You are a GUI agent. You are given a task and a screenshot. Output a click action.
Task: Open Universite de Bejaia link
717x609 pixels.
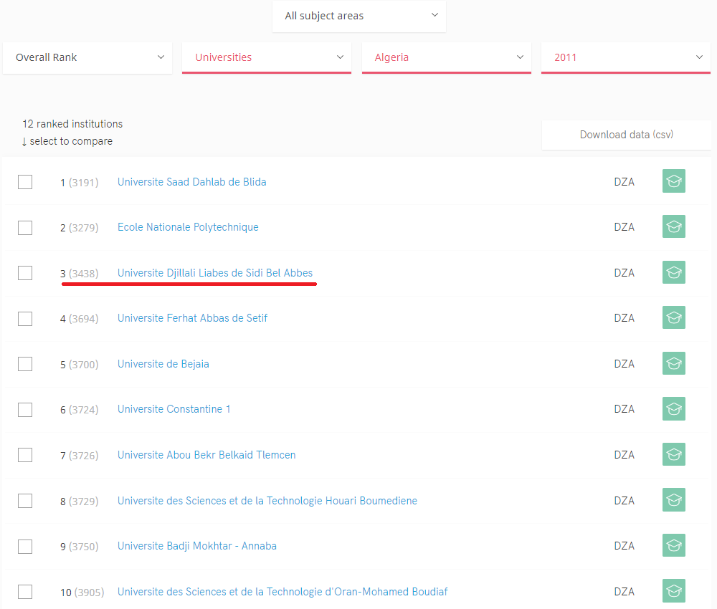click(163, 364)
